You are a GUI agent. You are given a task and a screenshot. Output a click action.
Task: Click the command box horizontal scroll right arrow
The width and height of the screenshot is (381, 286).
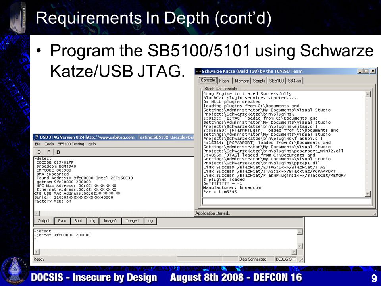(x=294, y=252)
